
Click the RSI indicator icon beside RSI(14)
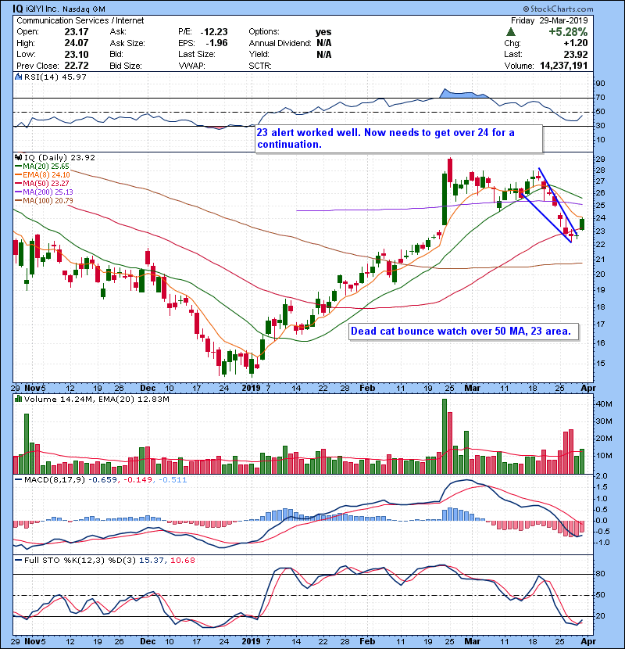[18, 77]
